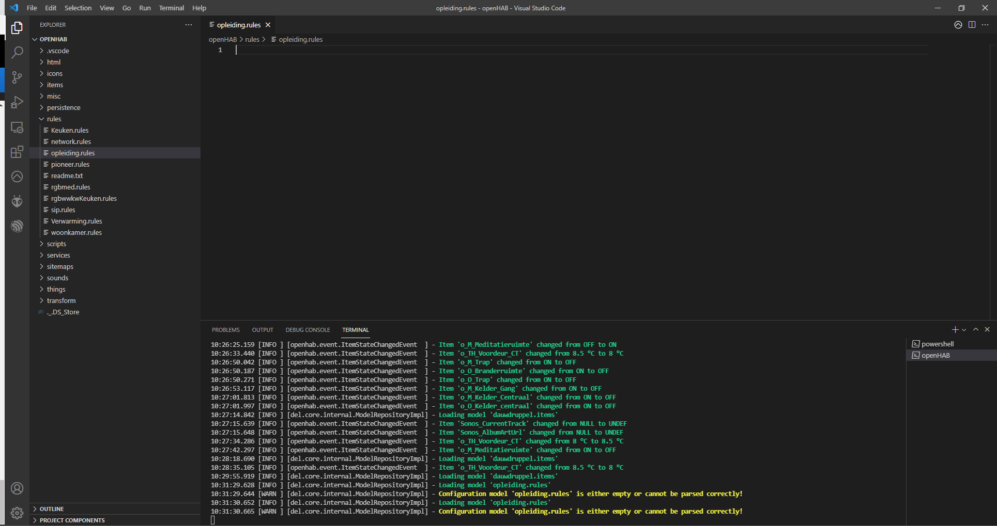Open the openHAB view in activity bar

point(17,177)
